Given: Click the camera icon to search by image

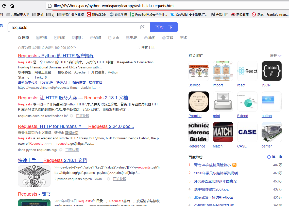Looking at the screenshot, I should pyautogui.click(x=142, y=27).
